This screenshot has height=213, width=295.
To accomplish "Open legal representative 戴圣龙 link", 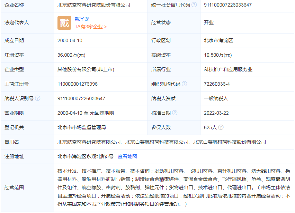I will 82,19.
